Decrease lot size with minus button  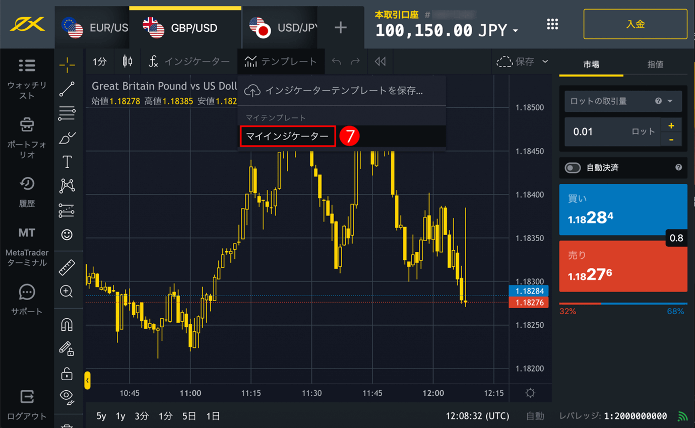[x=671, y=139]
